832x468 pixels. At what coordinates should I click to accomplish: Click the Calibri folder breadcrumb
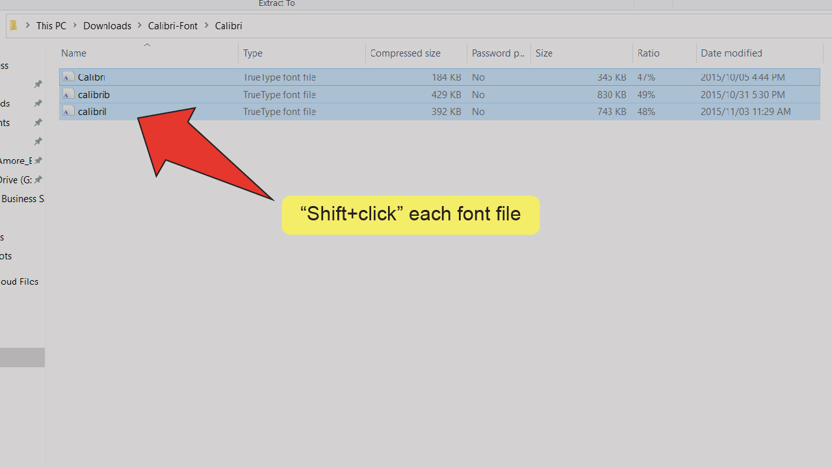click(229, 26)
